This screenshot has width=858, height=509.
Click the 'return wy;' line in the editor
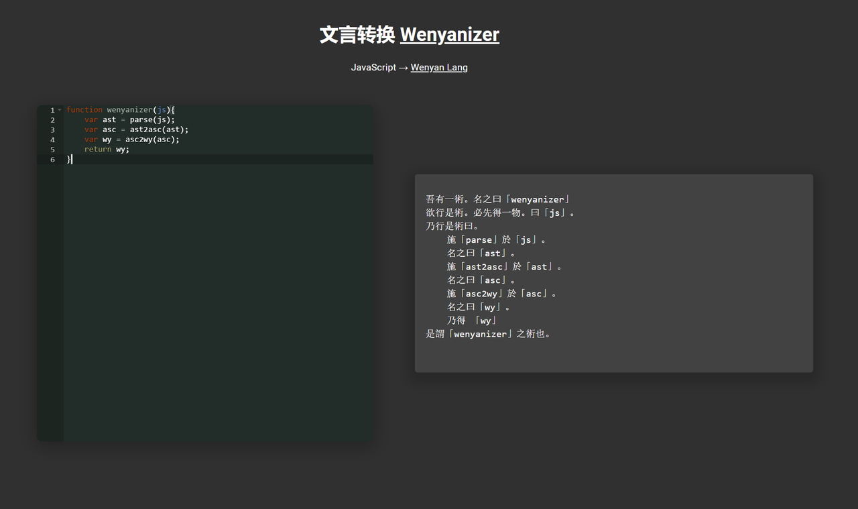[x=107, y=150]
